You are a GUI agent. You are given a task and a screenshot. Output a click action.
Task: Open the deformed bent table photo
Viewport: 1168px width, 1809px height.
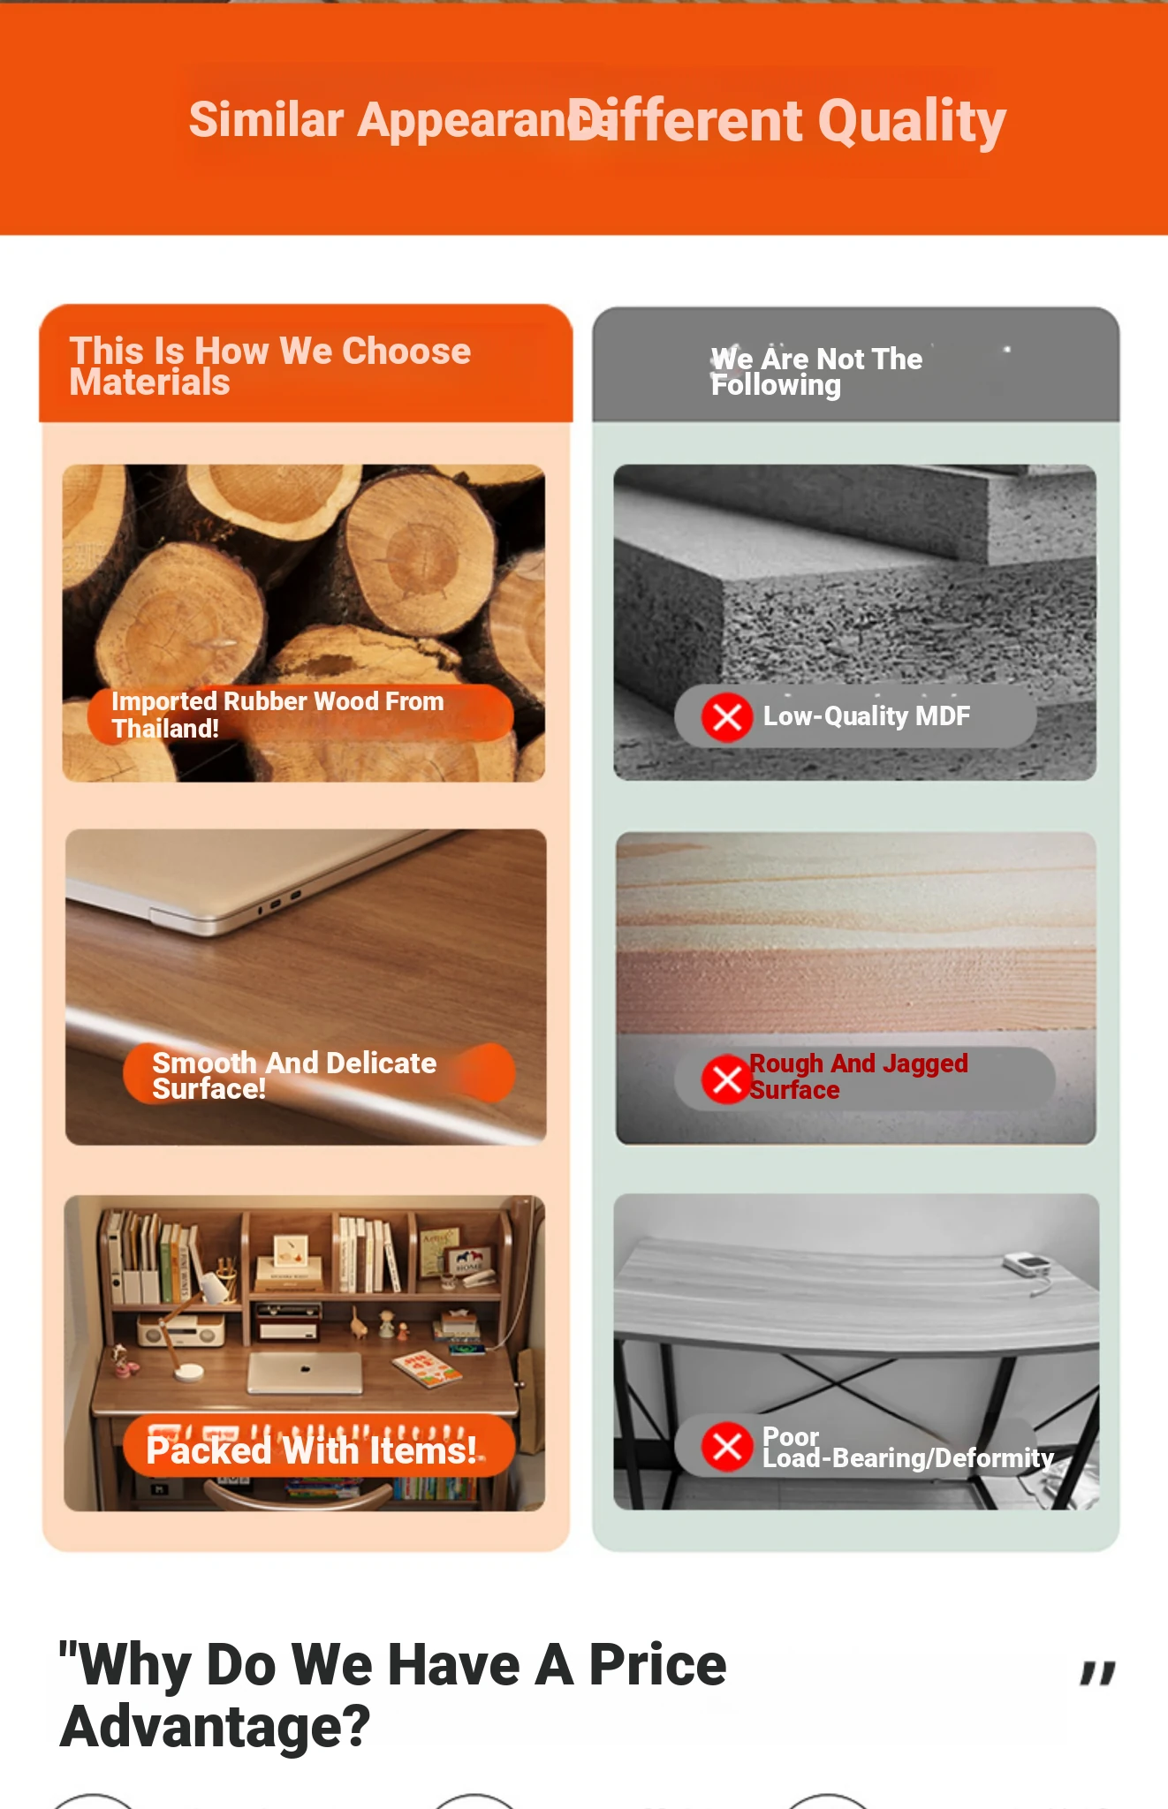click(x=857, y=1351)
